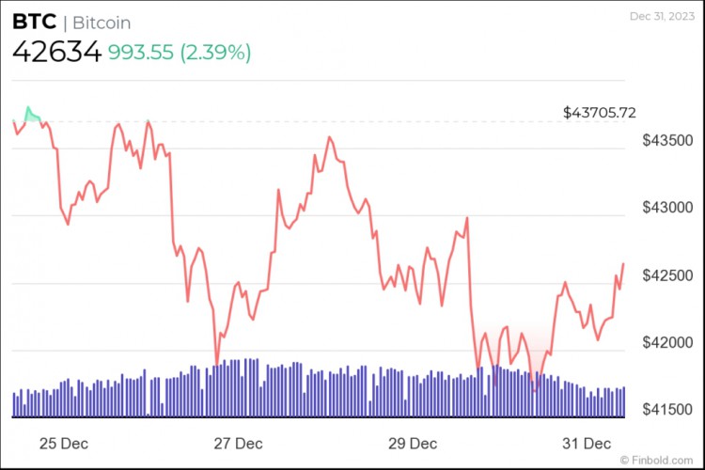The image size is (705, 470).
Task: Select the 993.55 (2.39%) price change
Action: (x=180, y=53)
